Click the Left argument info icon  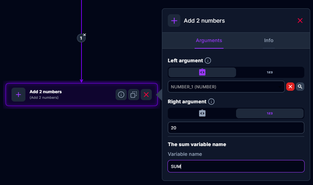pyautogui.click(x=208, y=61)
